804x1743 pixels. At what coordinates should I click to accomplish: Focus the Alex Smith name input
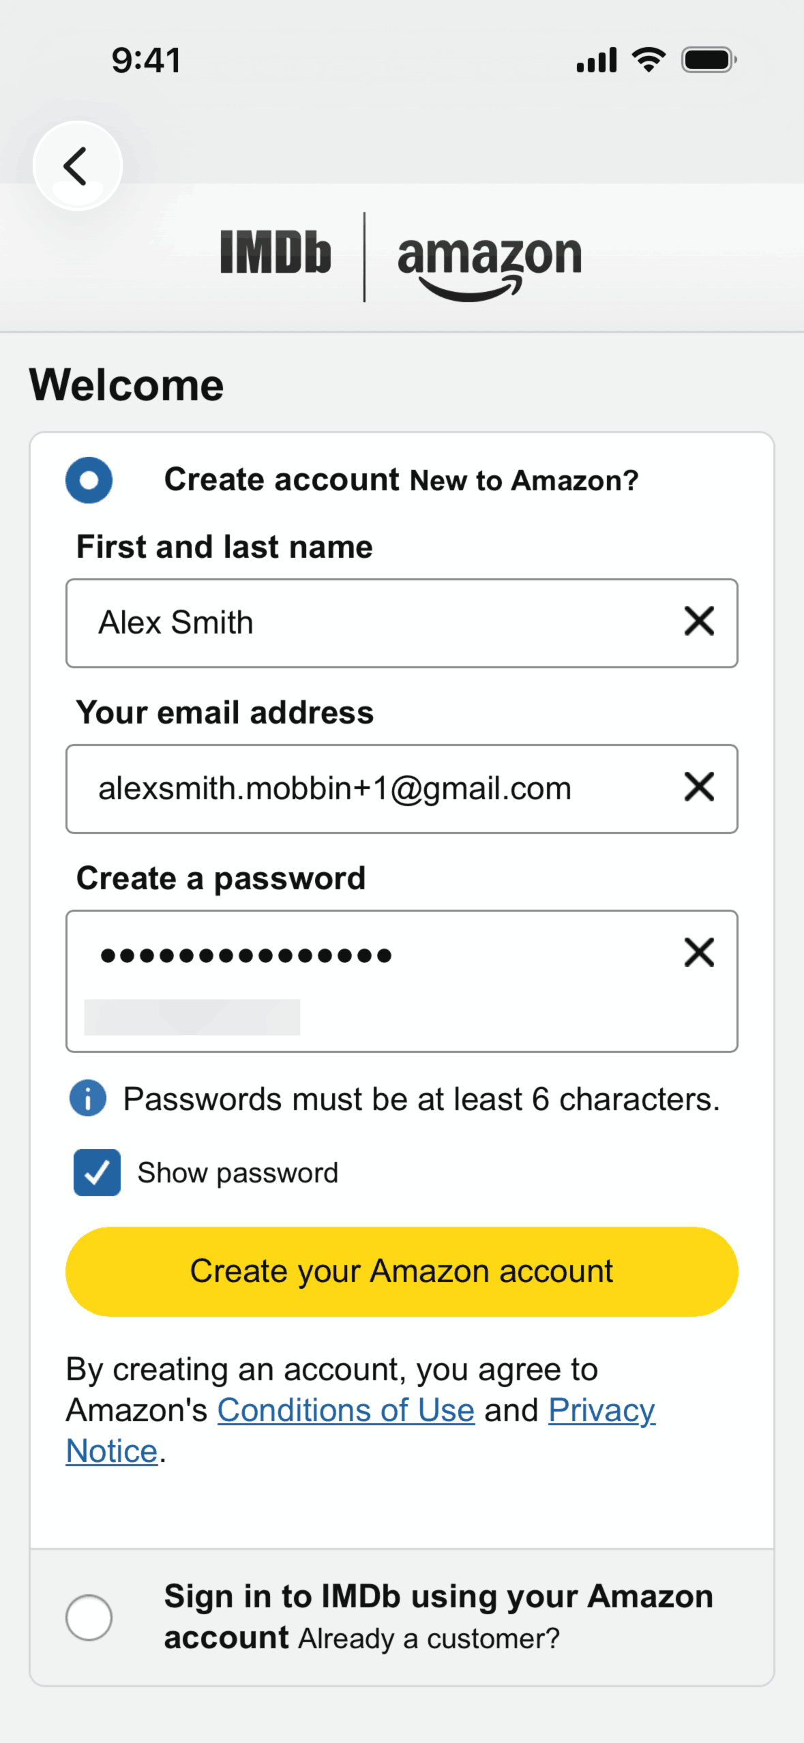402,623
